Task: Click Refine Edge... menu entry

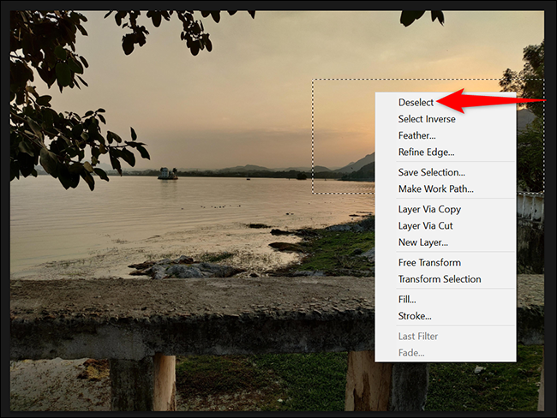Action: coord(426,152)
